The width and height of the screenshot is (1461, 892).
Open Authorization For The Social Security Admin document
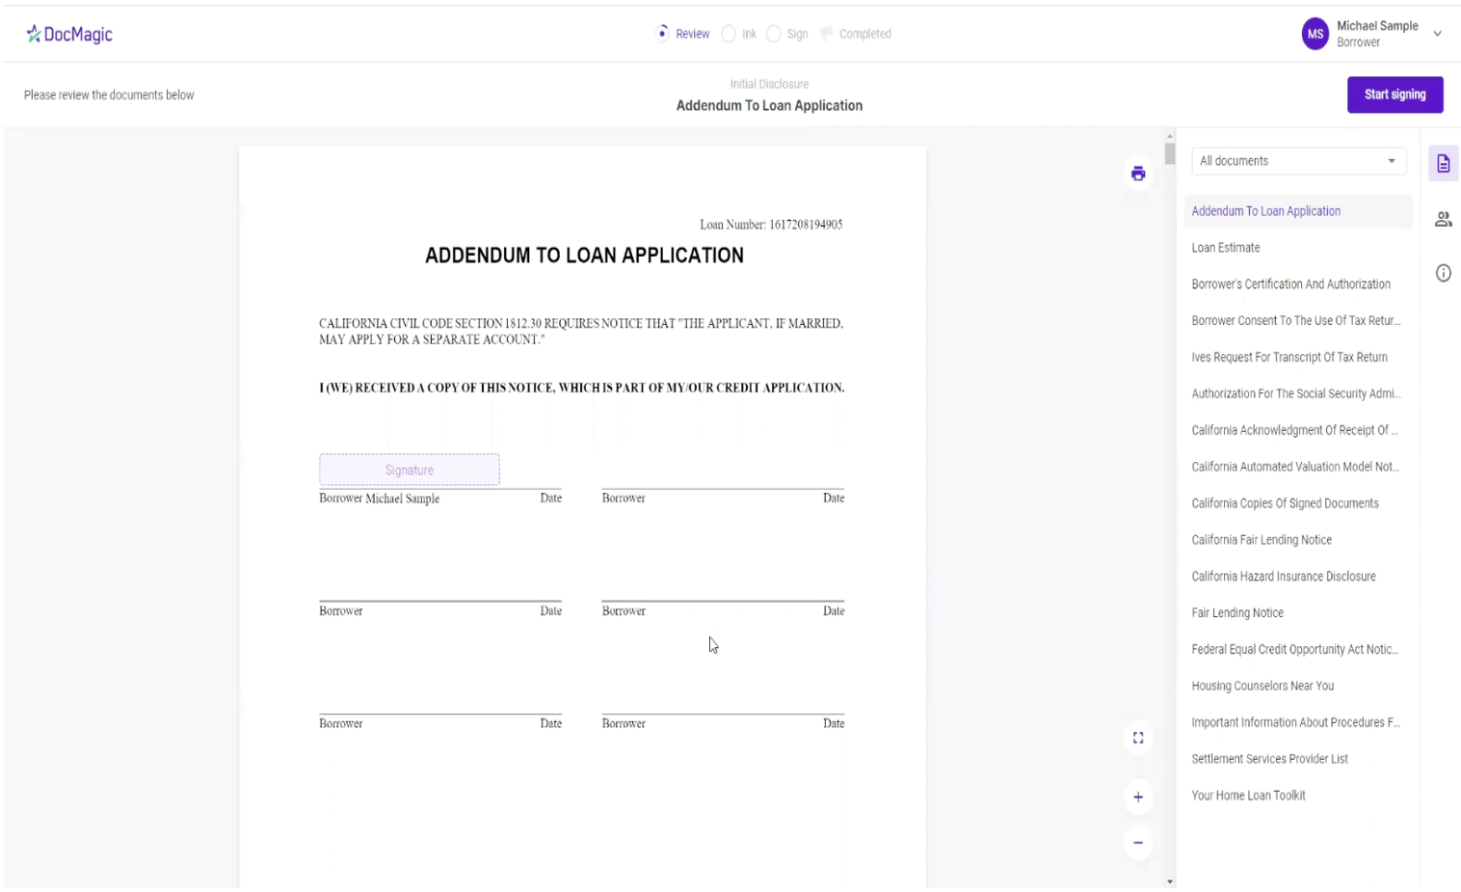[x=1298, y=394]
